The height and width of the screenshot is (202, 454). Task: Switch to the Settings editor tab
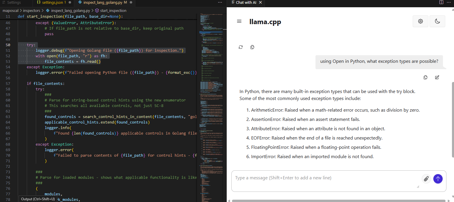(13, 3)
